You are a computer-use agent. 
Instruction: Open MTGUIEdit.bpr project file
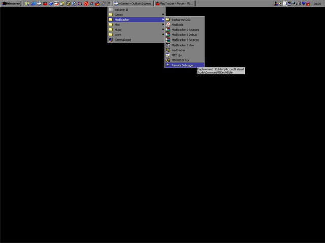point(184,60)
